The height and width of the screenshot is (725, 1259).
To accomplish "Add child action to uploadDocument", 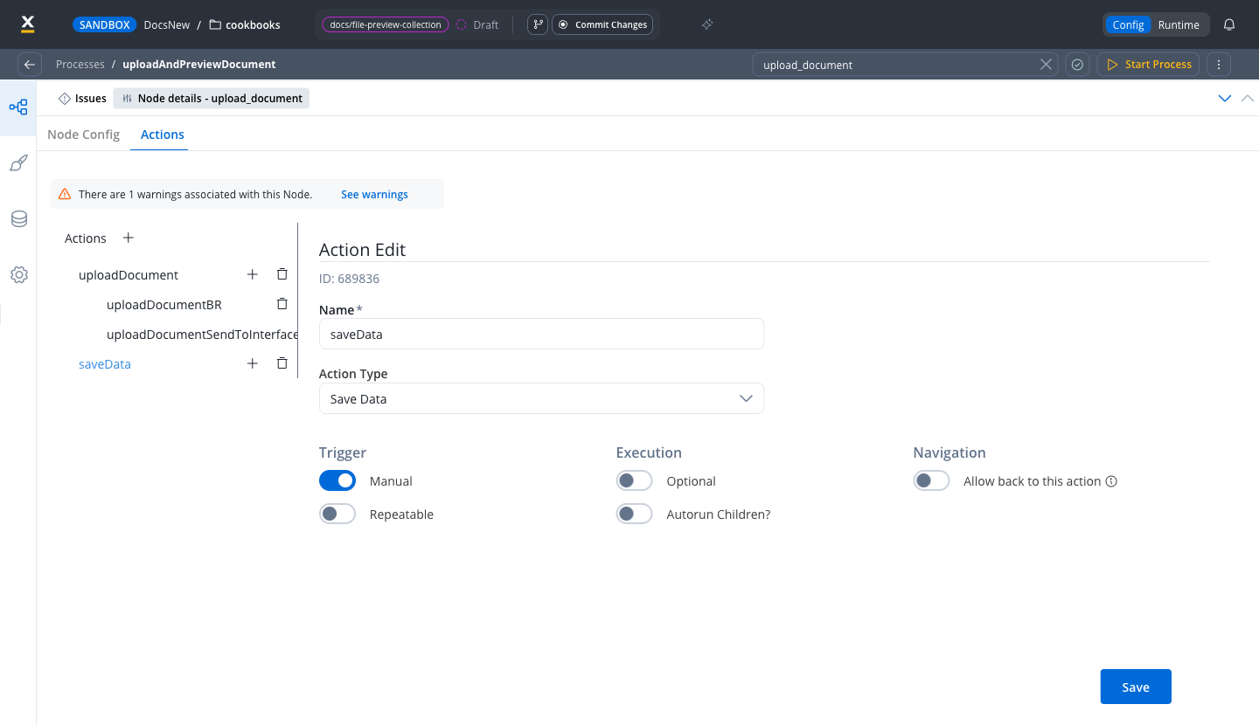I will (253, 274).
